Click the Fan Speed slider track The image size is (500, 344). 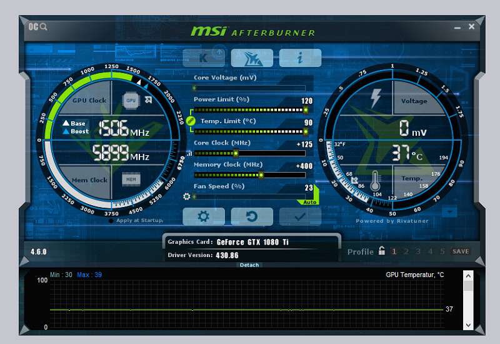(249, 196)
